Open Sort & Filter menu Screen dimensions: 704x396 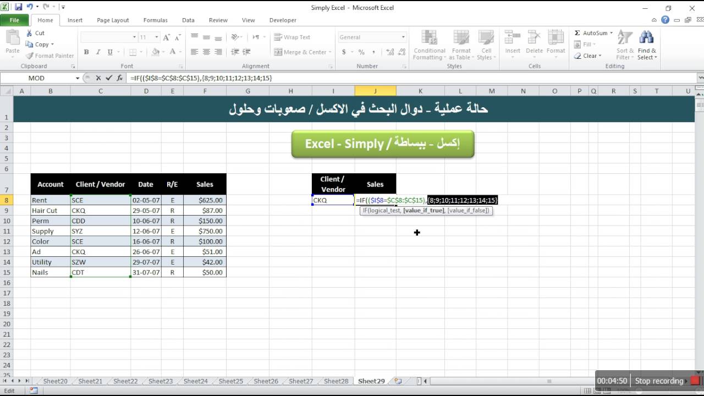click(x=624, y=45)
